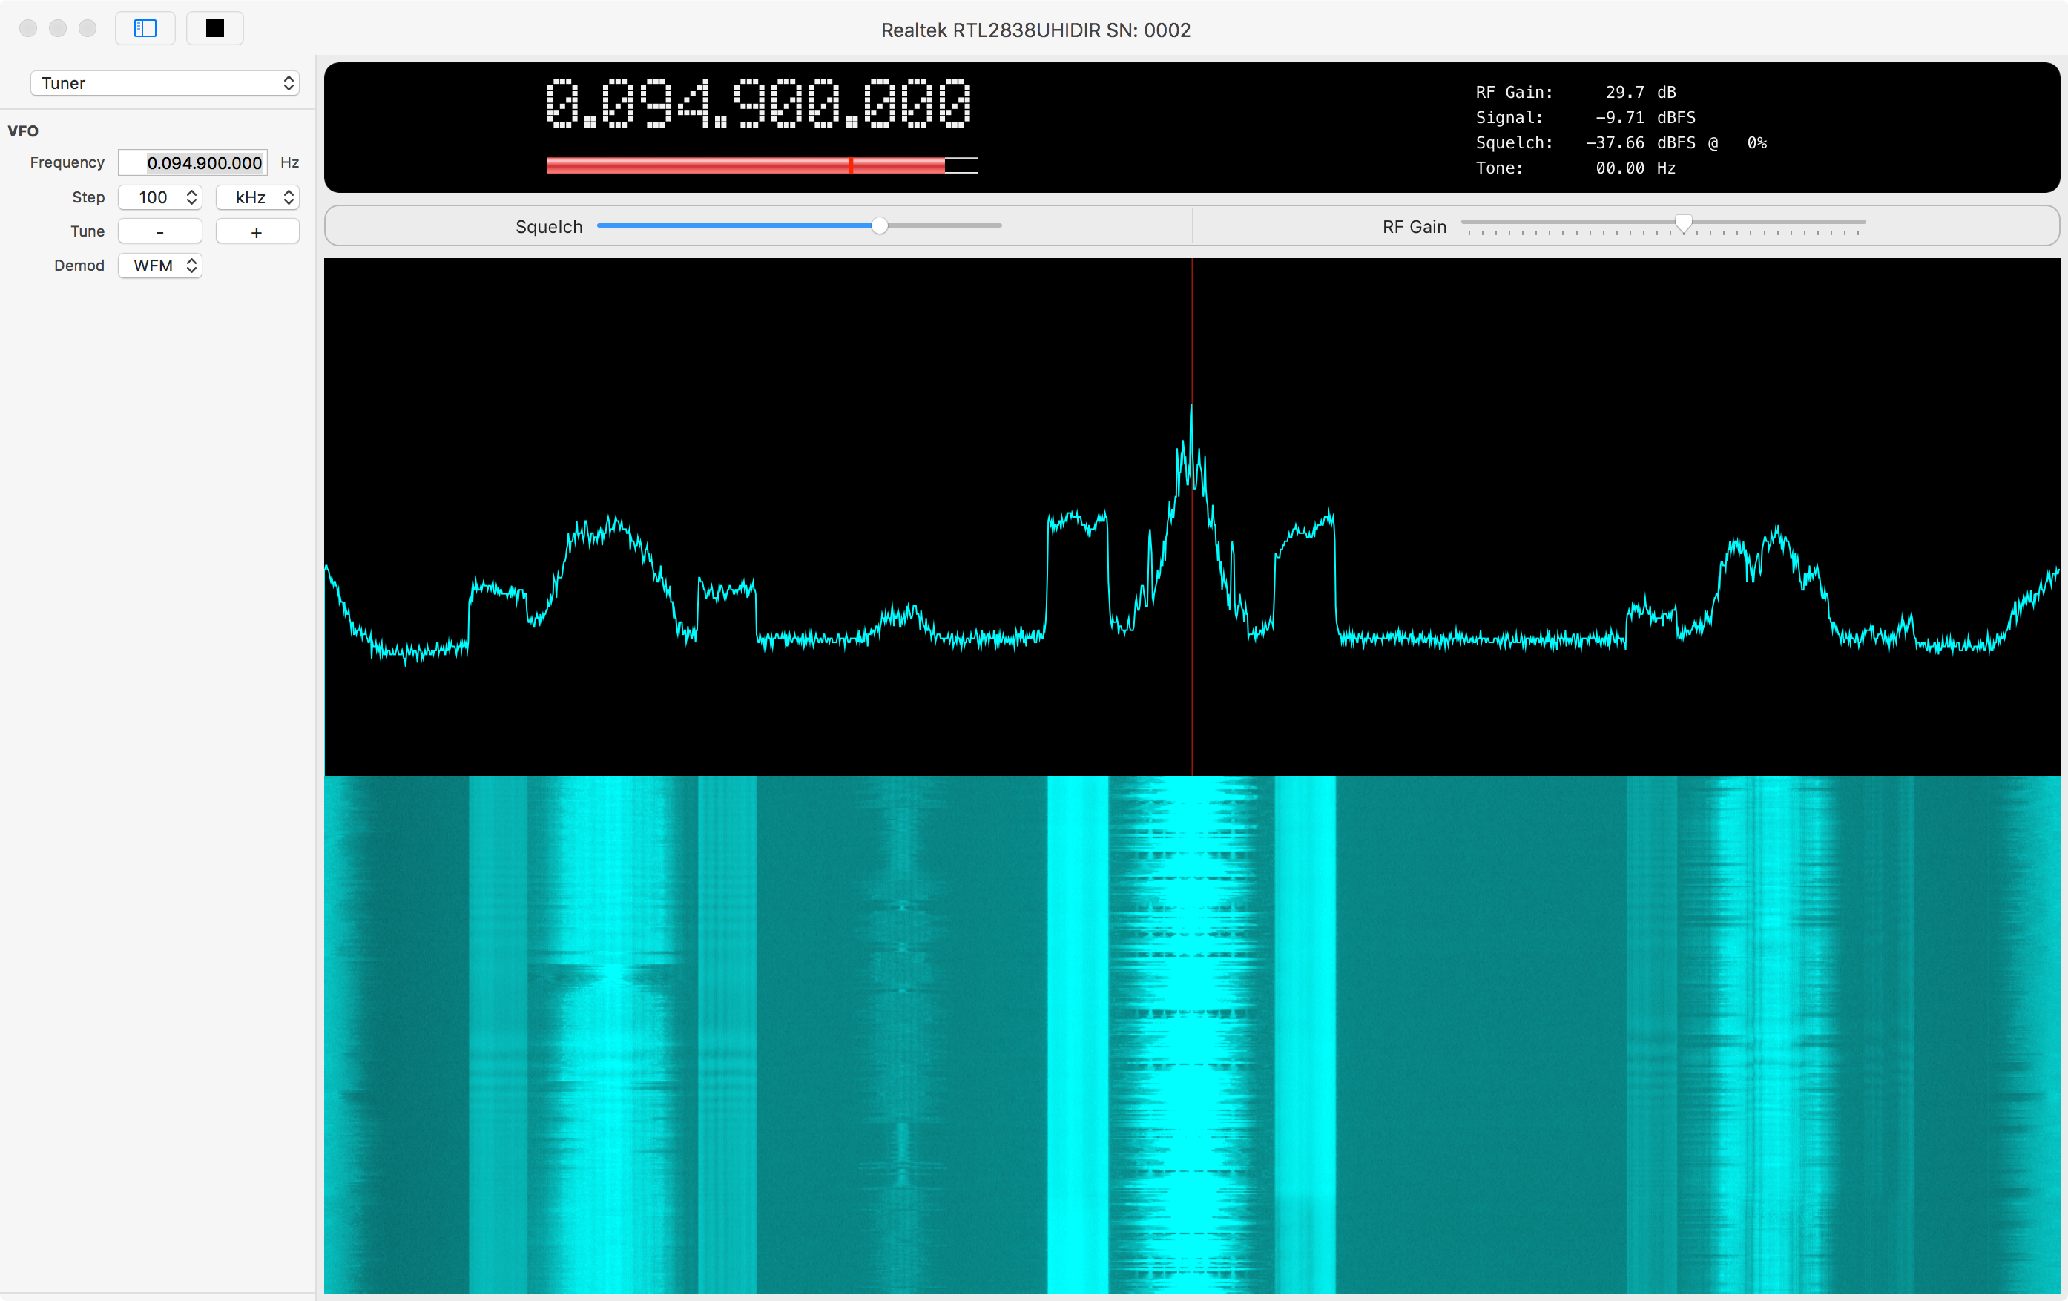Click the strongest peak in spectrum
2068x1301 pixels.
pyautogui.click(x=1191, y=407)
